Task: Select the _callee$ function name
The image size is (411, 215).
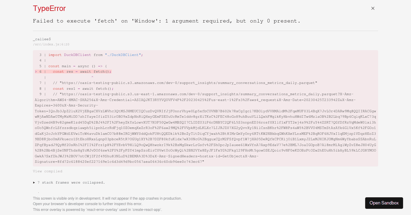Action: [42, 39]
